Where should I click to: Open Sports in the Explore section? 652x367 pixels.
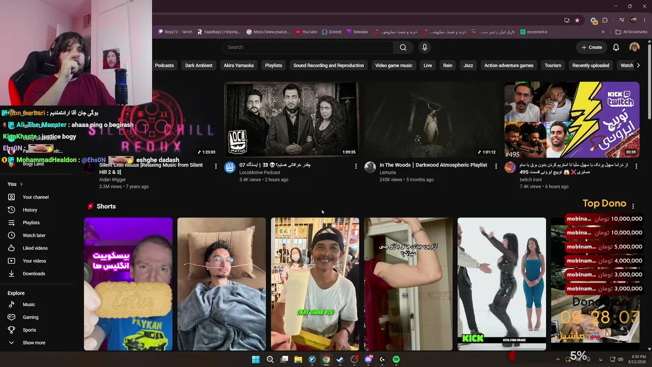point(29,330)
